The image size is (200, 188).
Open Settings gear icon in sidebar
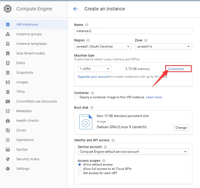point(8,169)
